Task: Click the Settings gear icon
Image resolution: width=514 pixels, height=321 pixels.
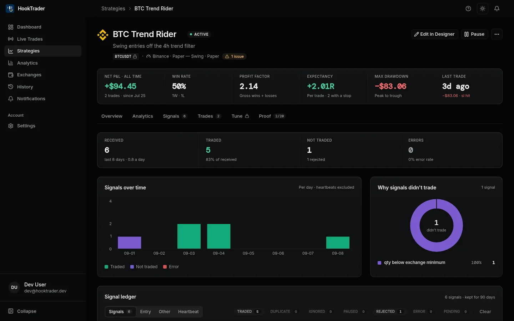Action: 11,126
